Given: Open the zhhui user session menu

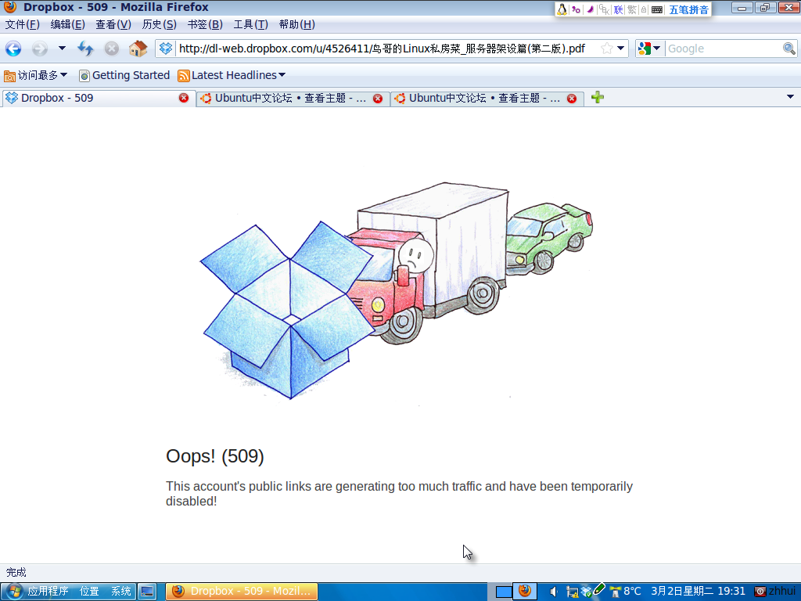Looking at the screenshot, I should pos(775,592).
